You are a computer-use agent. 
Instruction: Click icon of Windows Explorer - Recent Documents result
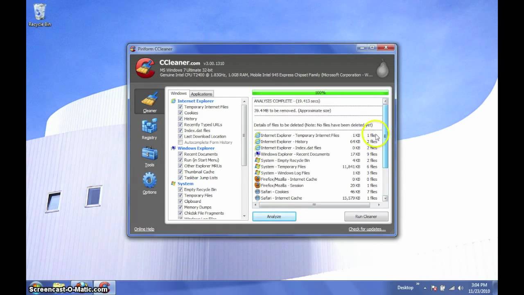pyautogui.click(x=257, y=154)
